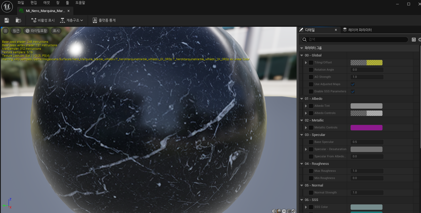Click the Base Specular 0.5 value field

tap(367, 142)
